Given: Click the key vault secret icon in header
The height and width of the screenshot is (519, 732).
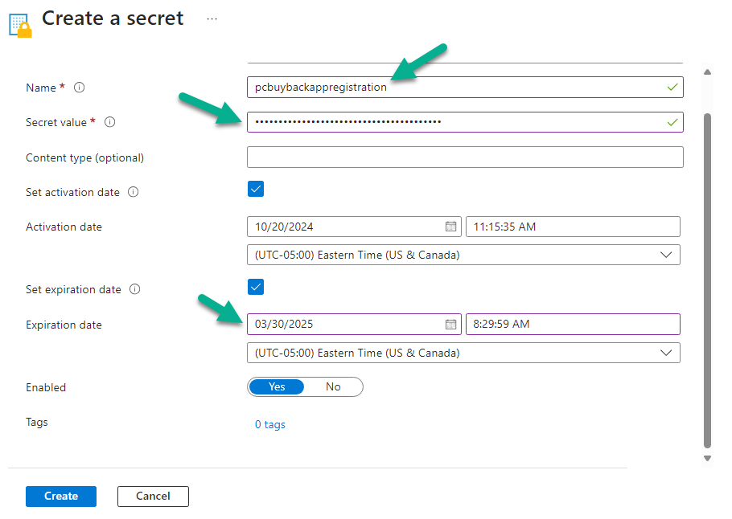Looking at the screenshot, I should pos(20,26).
